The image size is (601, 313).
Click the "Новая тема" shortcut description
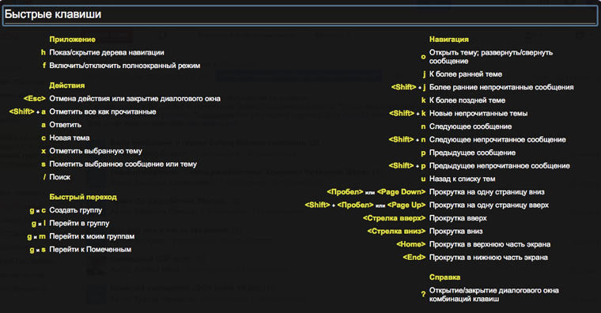70,138
